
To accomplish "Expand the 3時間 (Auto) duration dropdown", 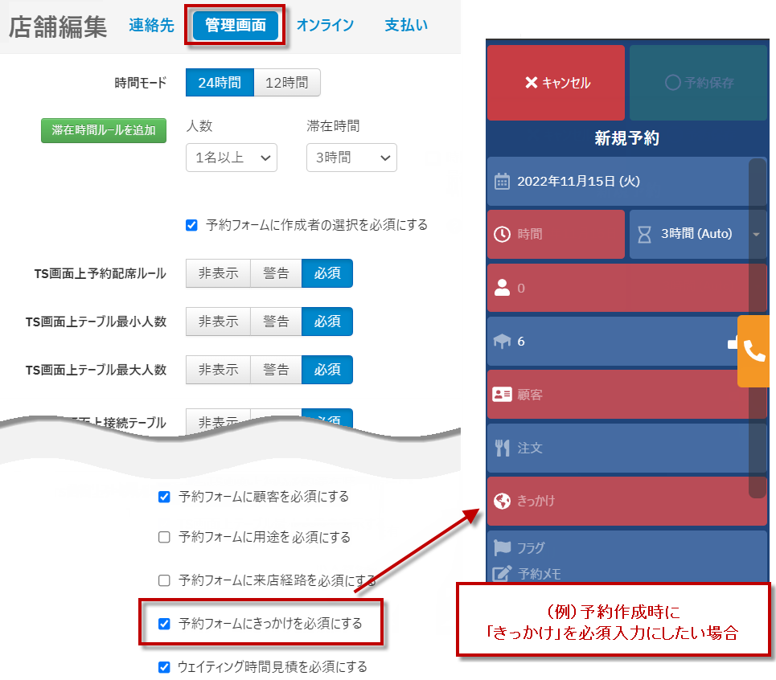I will click(755, 234).
